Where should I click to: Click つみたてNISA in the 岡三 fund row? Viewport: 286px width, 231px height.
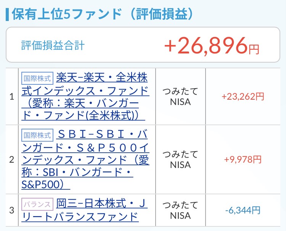(180, 210)
